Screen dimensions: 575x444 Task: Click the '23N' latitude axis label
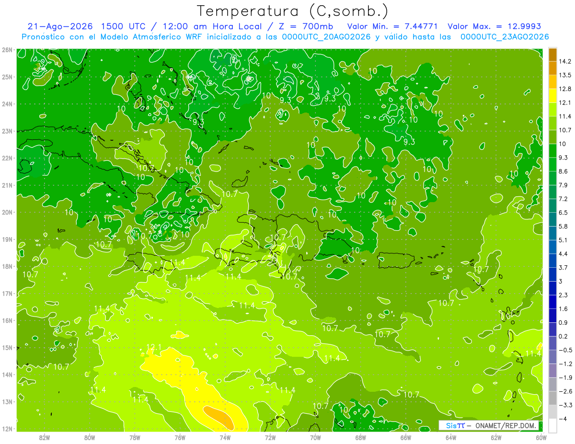click(x=7, y=131)
